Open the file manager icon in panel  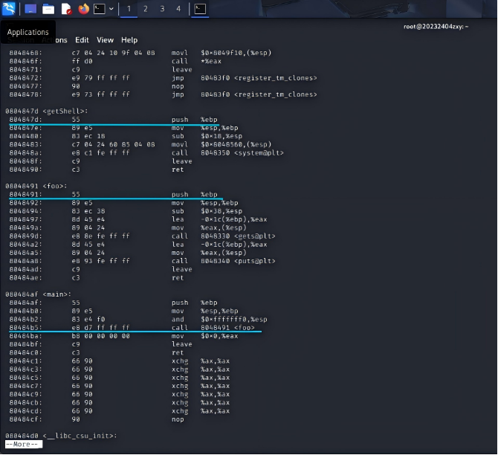point(48,9)
